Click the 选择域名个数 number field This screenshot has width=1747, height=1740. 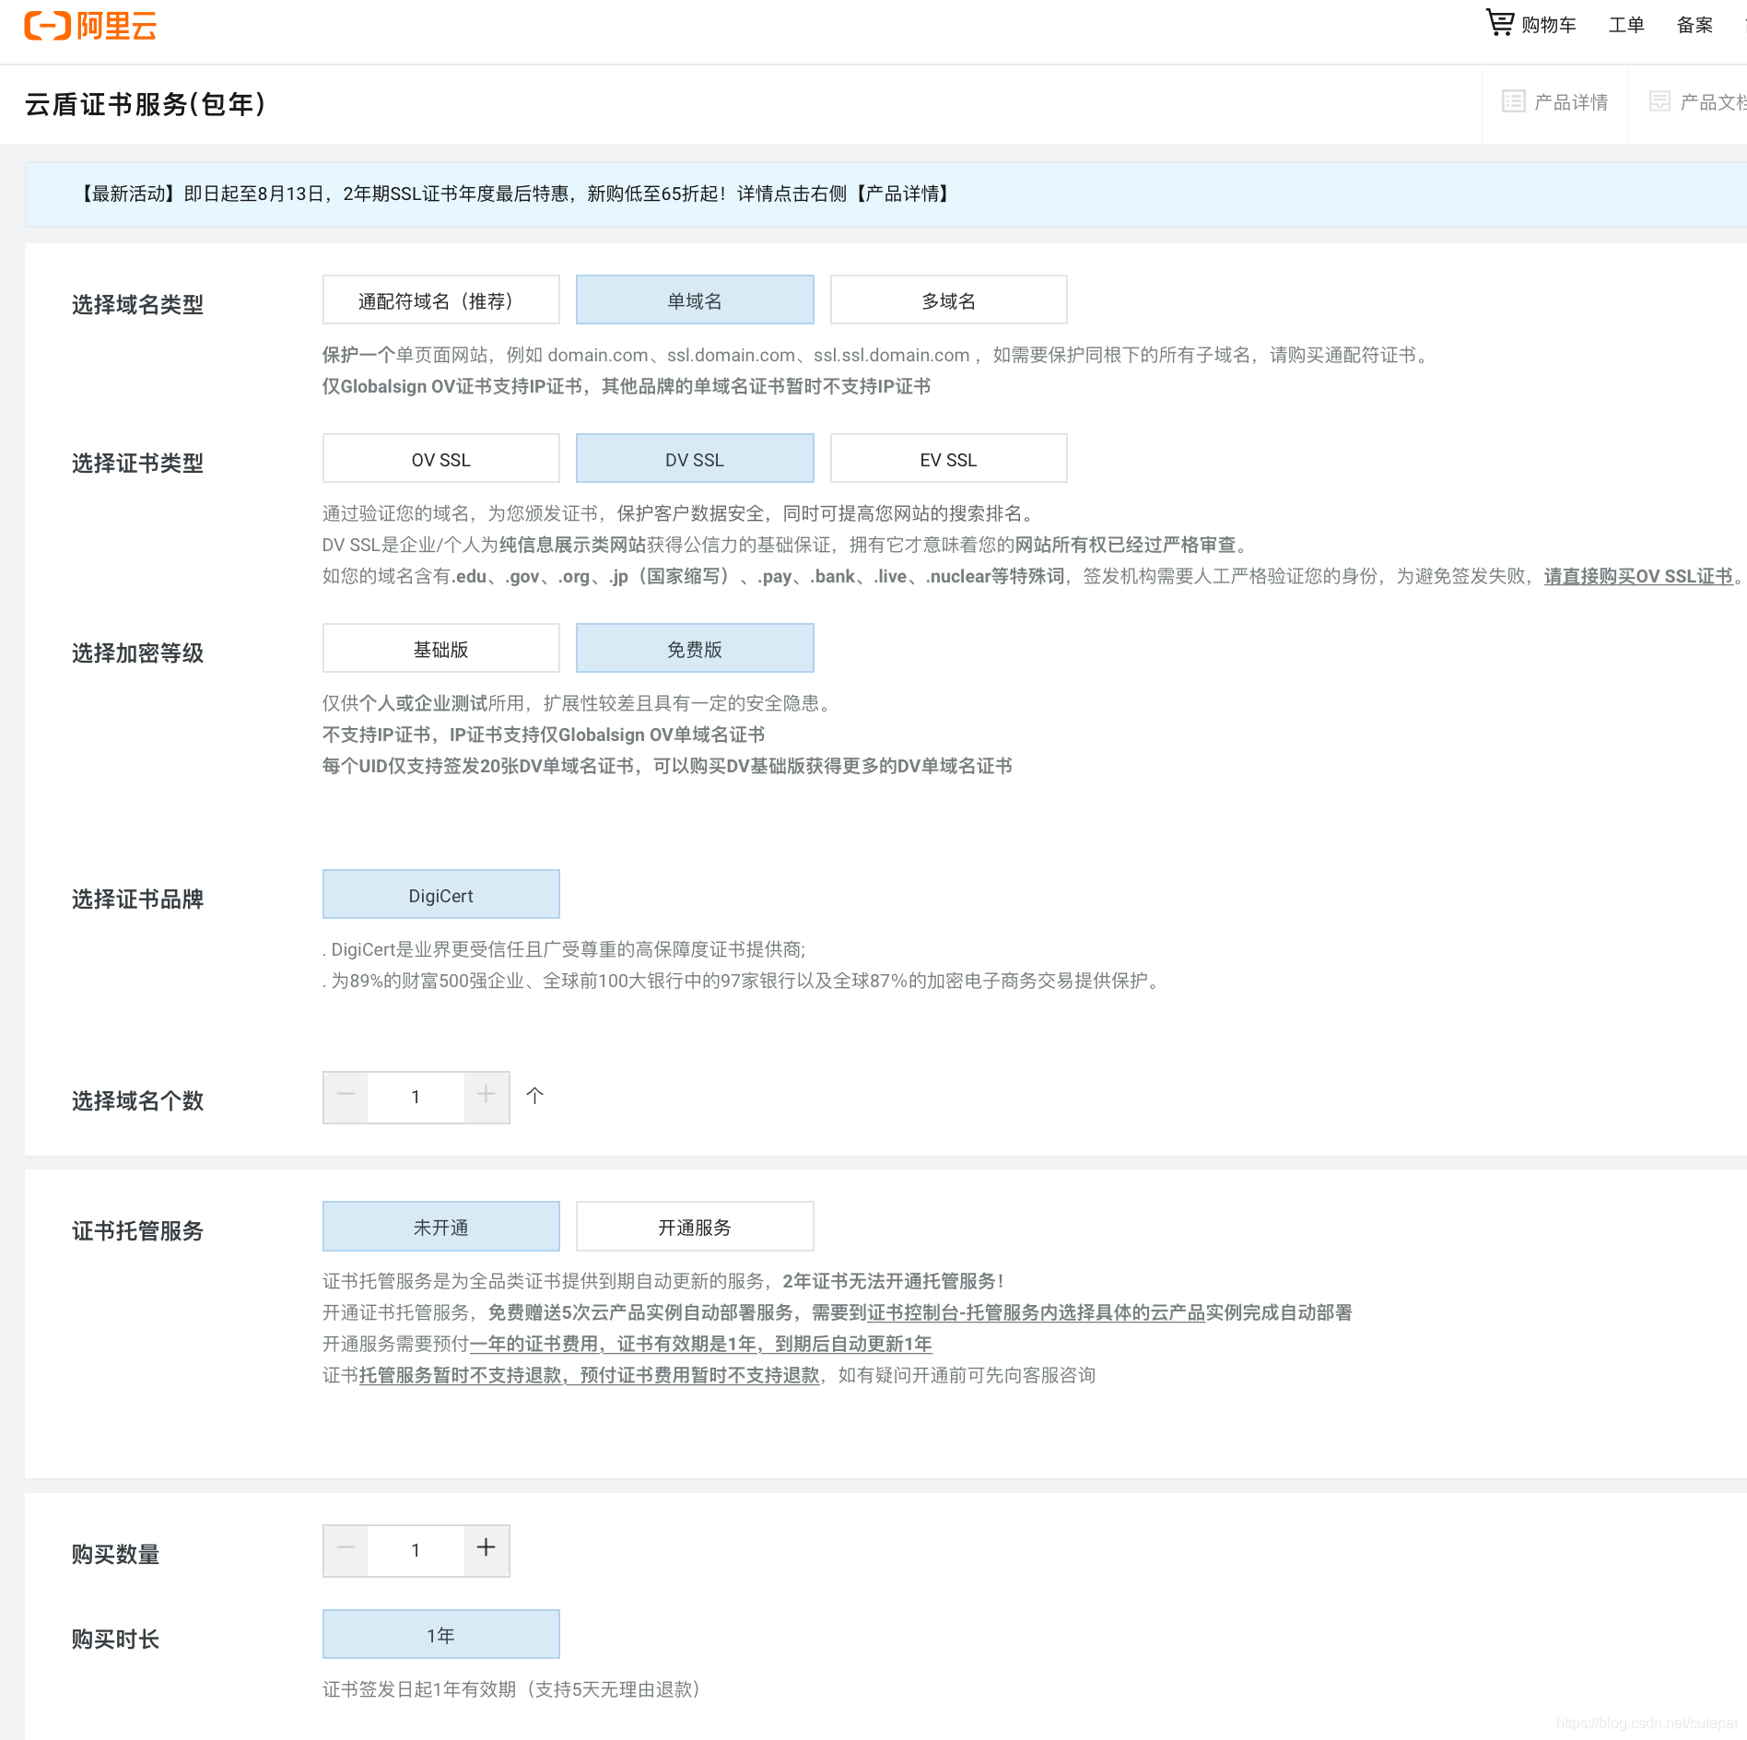(x=416, y=1097)
